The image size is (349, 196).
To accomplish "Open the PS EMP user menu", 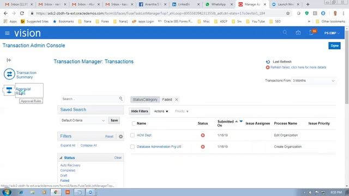I will [x=332, y=33].
